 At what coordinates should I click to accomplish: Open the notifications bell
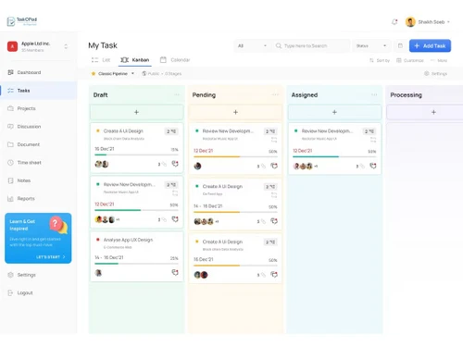pos(394,22)
